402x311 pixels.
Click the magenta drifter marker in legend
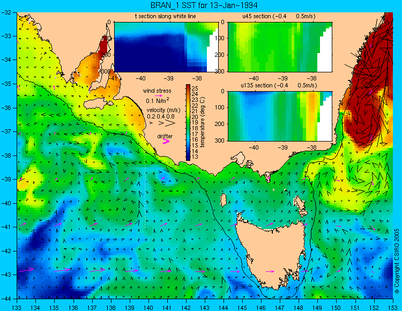(x=166, y=141)
